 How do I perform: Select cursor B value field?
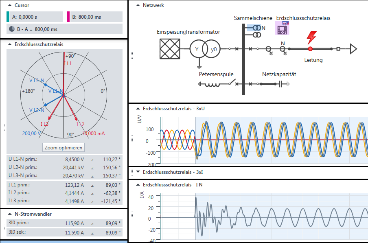(96, 17)
